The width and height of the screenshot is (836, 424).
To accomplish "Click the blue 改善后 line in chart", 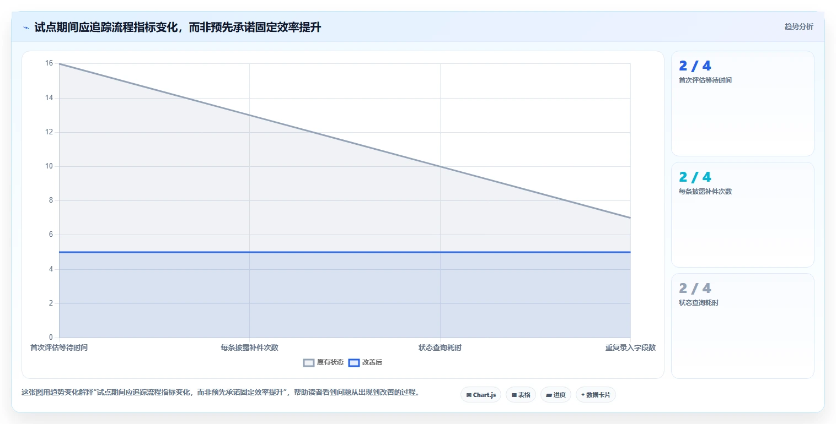I will (x=345, y=252).
